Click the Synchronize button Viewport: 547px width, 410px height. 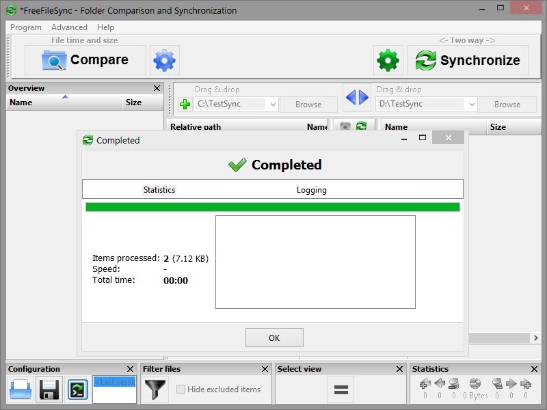click(468, 60)
